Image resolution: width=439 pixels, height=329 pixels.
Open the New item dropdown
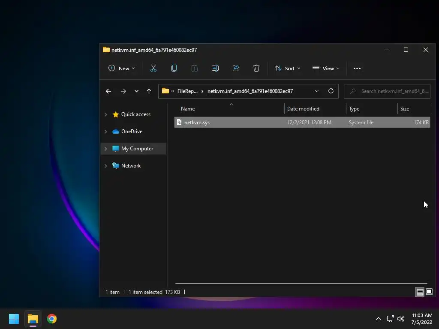(122, 68)
